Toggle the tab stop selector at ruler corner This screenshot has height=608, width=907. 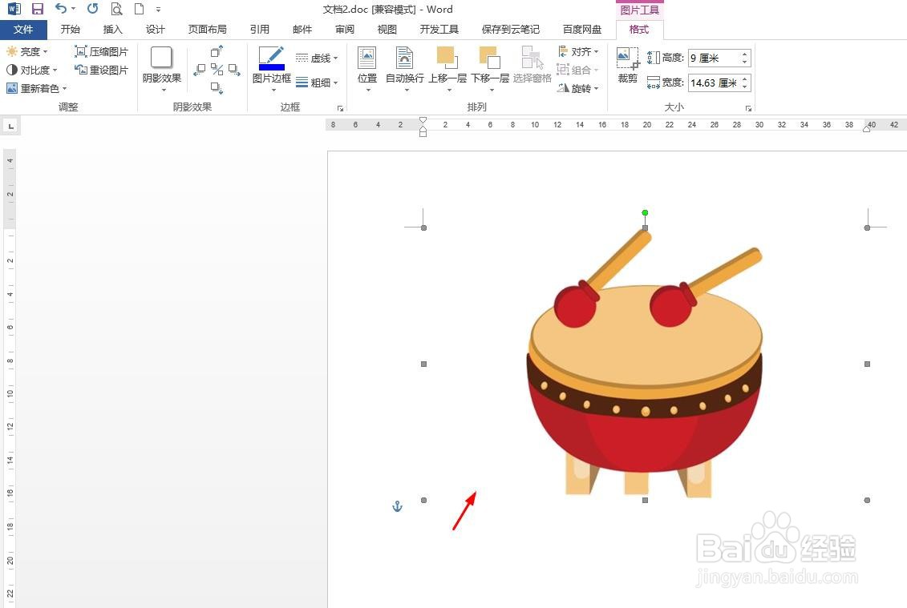[x=11, y=126]
